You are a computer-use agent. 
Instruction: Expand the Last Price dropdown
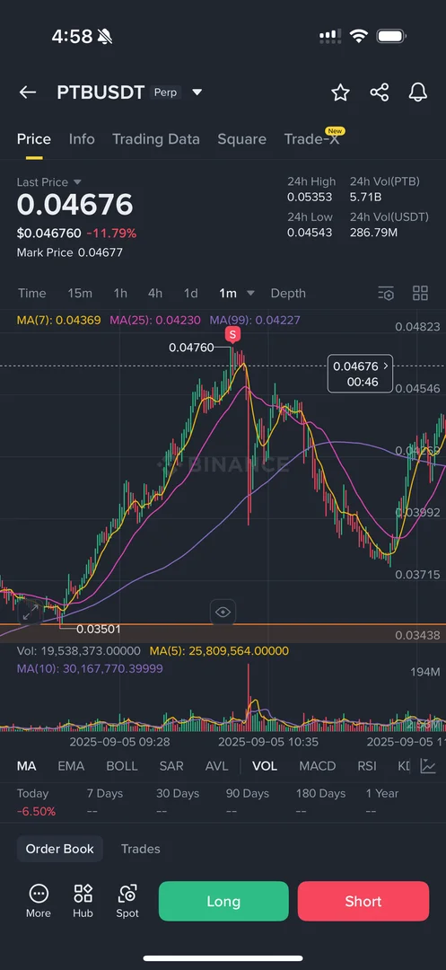click(x=77, y=181)
